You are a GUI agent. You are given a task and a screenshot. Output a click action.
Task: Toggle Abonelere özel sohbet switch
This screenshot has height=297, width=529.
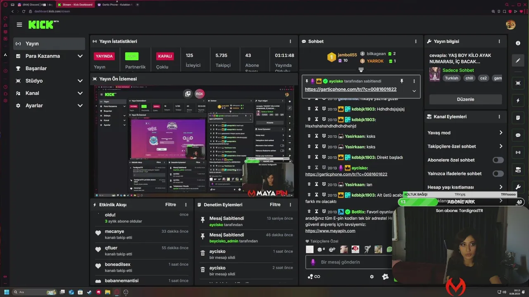pos(498,160)
